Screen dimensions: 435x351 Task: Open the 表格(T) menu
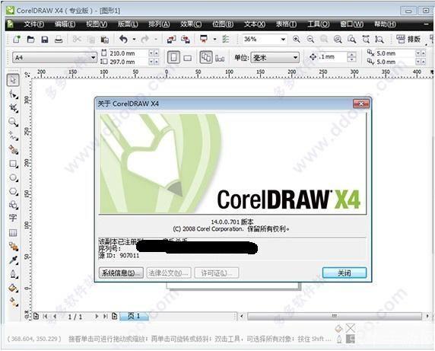click(286, 24)
